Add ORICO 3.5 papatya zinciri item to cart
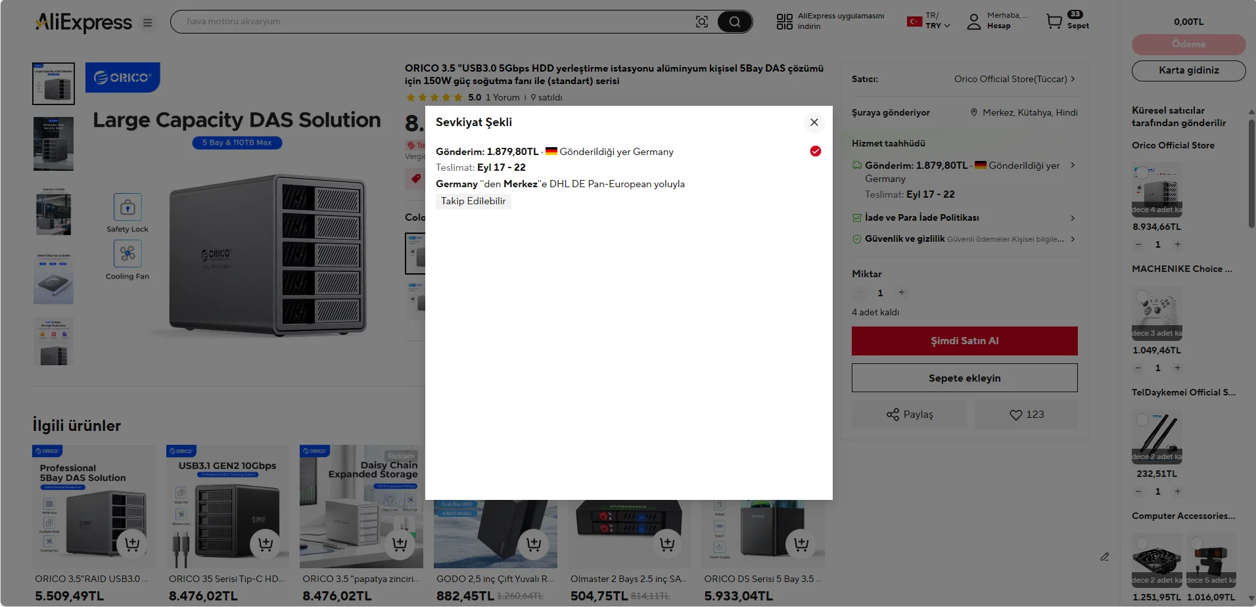 click(400, 544)
